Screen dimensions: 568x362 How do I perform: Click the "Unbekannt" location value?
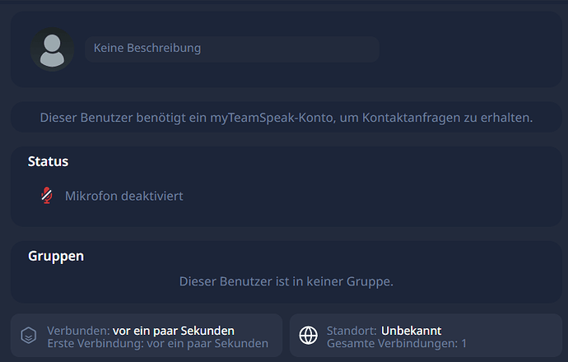[411, 331]
